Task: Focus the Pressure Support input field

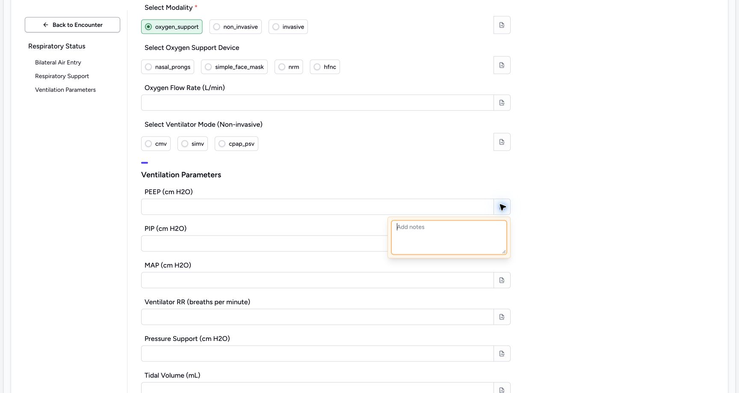Action: click(317, 354)
